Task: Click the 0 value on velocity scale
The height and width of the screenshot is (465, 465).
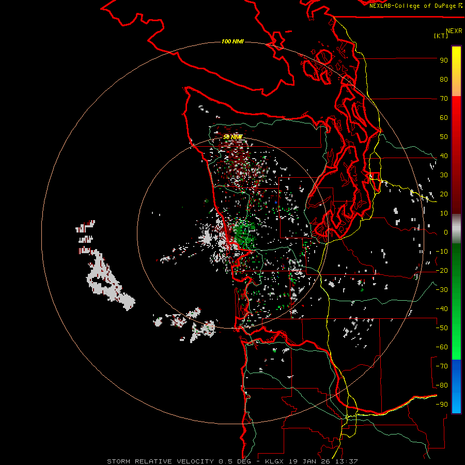Action: point(445,233)
